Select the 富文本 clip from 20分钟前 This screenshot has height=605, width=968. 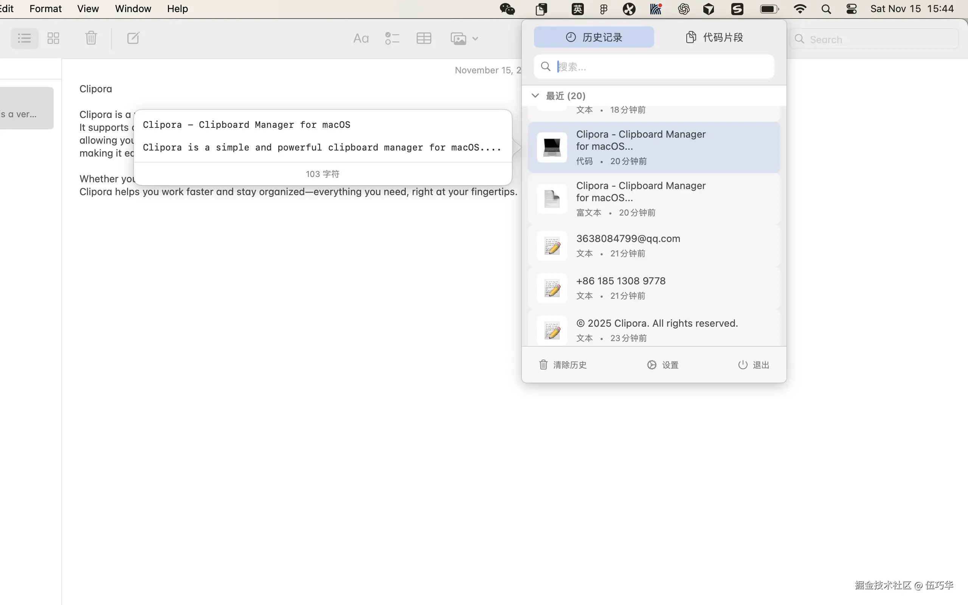pyautogui.click(x=654, y=199)
